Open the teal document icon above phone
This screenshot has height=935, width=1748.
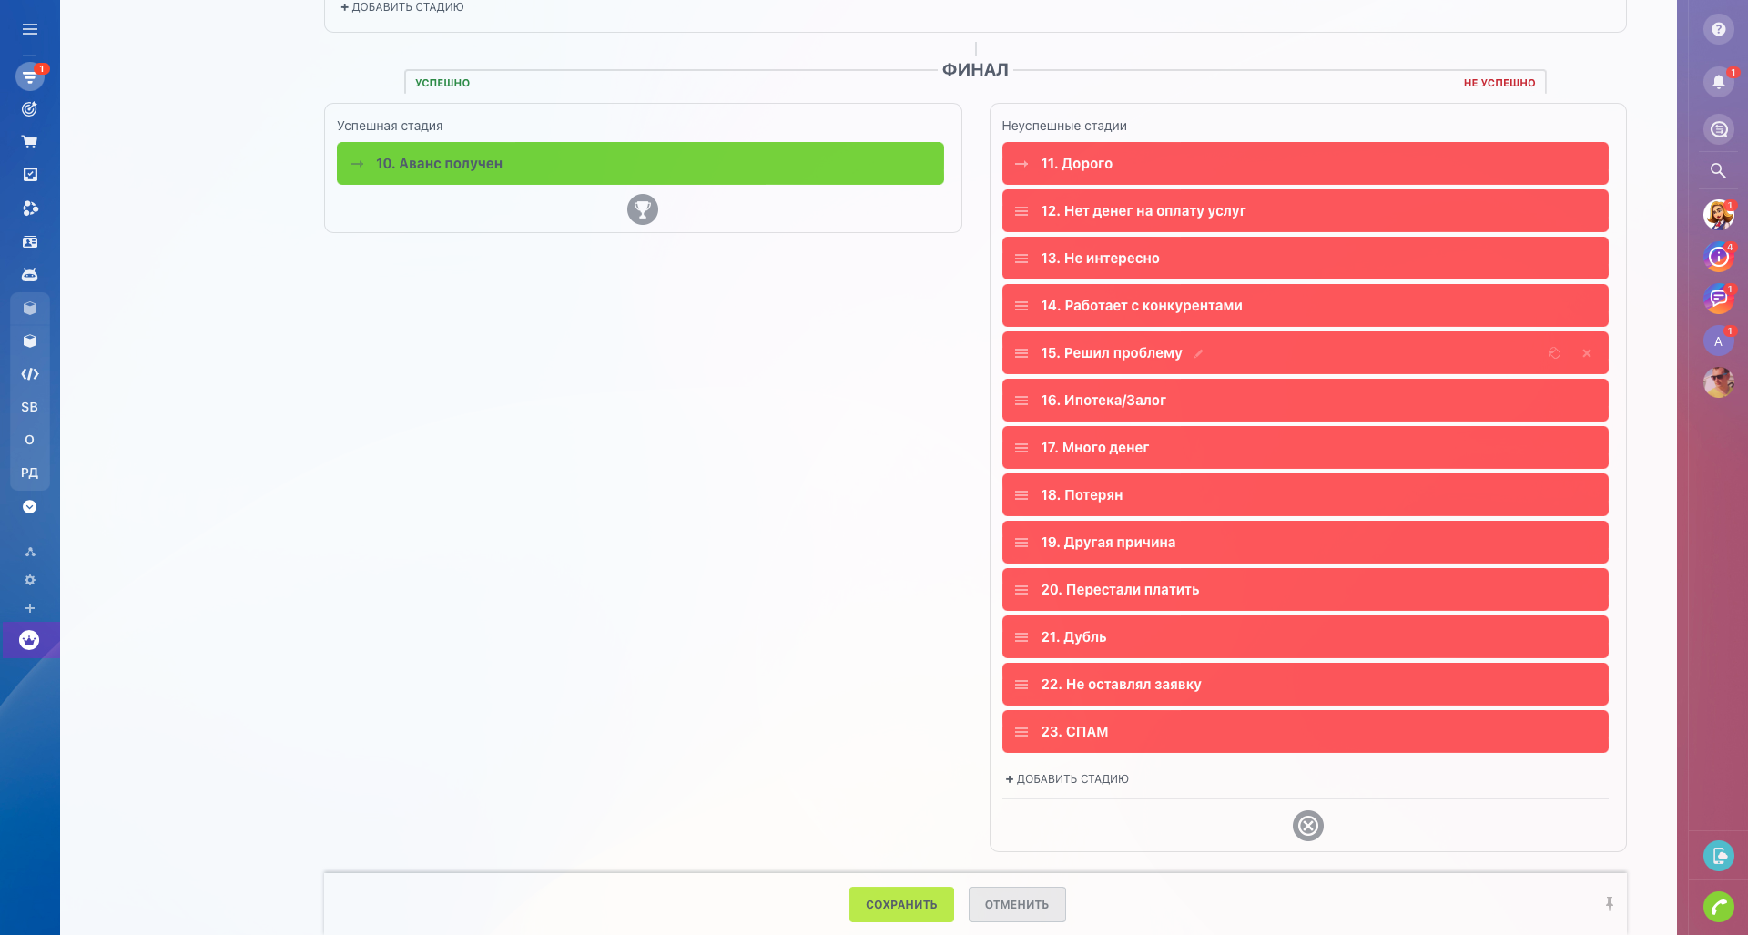[1719, 856]
